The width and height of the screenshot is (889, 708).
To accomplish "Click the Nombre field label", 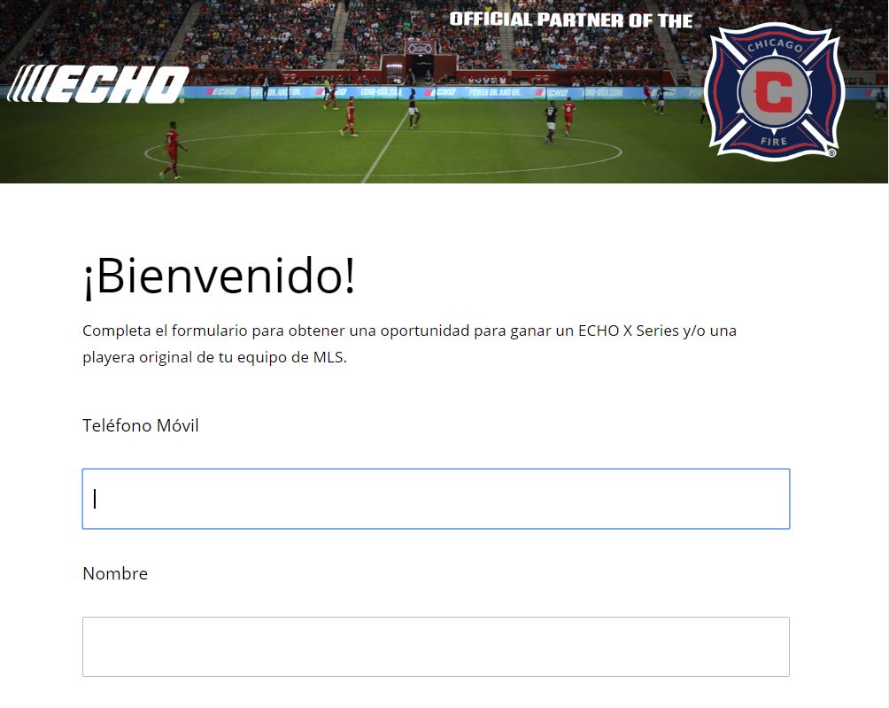I will pyautogui.click(x=115, y=573).
